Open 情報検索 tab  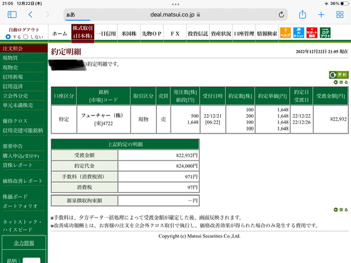click(x=267, y=33)
